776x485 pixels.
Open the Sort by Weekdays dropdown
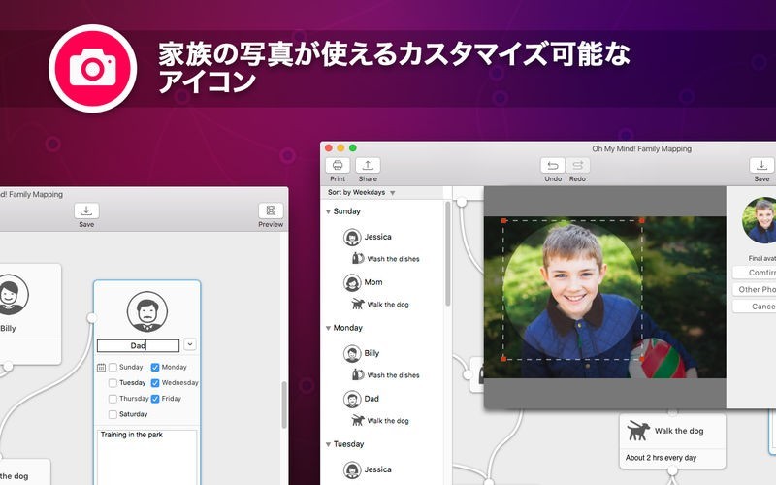(x=362, y=193)
